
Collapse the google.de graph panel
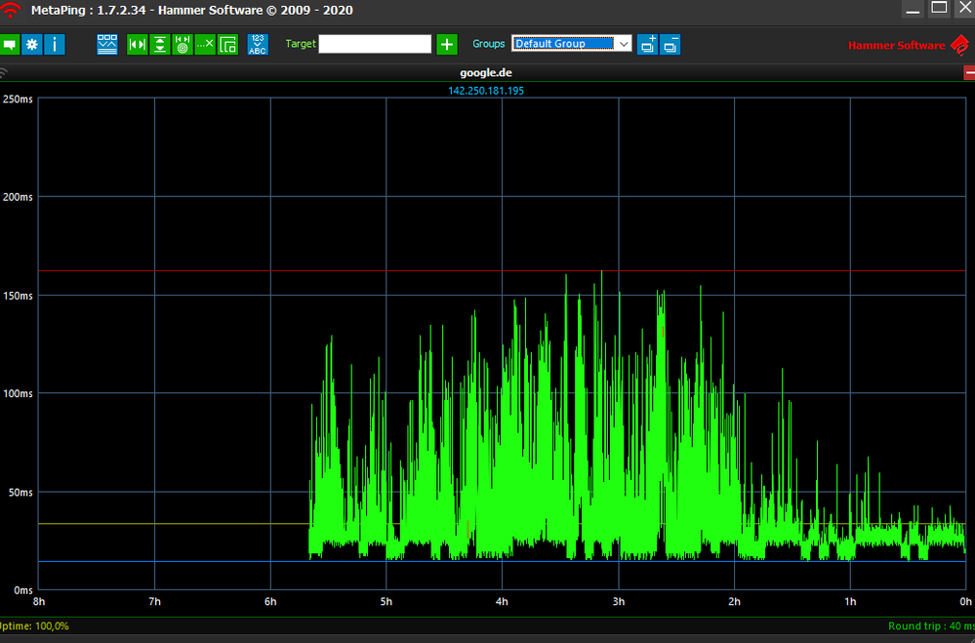968,73
